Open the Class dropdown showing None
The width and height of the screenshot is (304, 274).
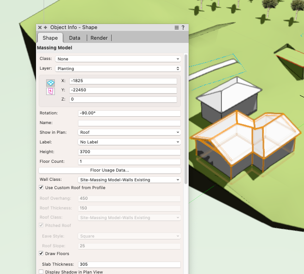coord(118,59)
